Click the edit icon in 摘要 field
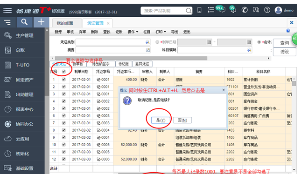The image size is (301, 174). pos(147,50)
